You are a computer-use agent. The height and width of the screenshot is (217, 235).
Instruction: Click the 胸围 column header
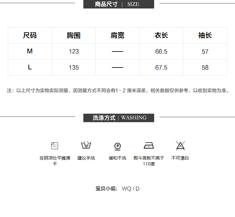(x=74, y=35)
